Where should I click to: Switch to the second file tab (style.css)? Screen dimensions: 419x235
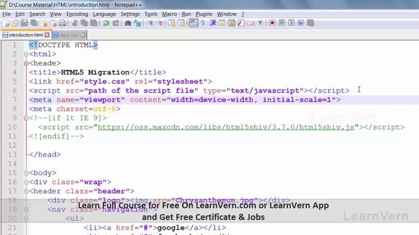(x=69, y=35)
